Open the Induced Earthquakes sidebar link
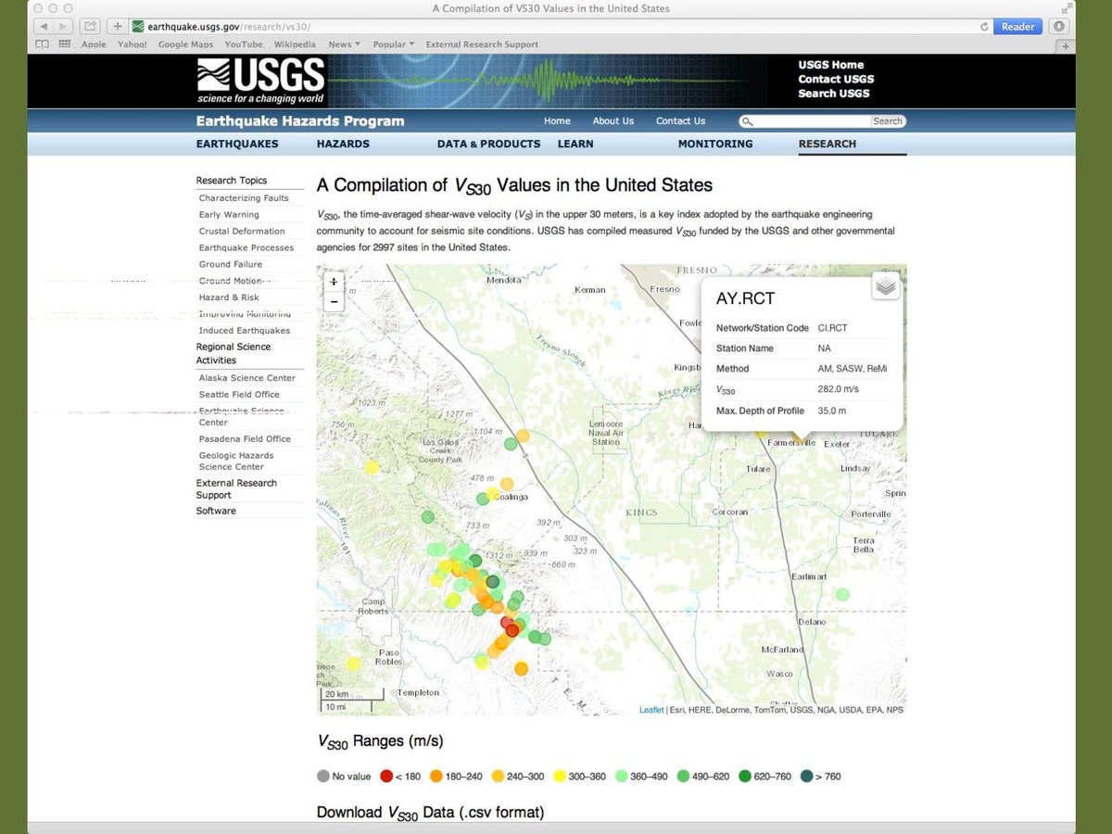 click(x=244, y=331)
